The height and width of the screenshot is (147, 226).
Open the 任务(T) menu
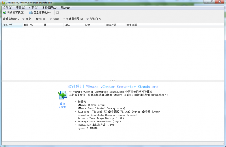(x=34, y=8)
